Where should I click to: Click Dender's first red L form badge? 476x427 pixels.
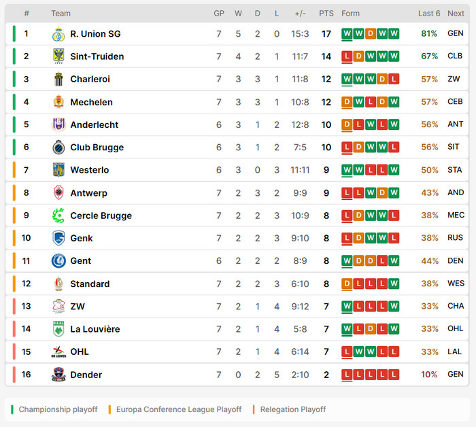347,375
